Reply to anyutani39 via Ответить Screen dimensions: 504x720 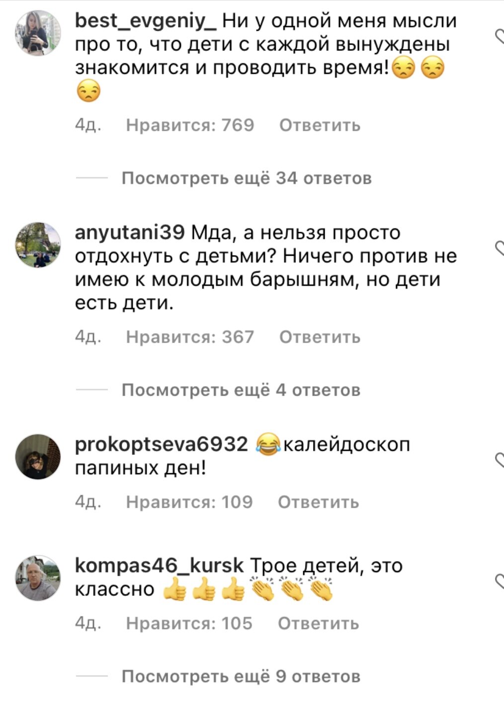coord(320,337)
